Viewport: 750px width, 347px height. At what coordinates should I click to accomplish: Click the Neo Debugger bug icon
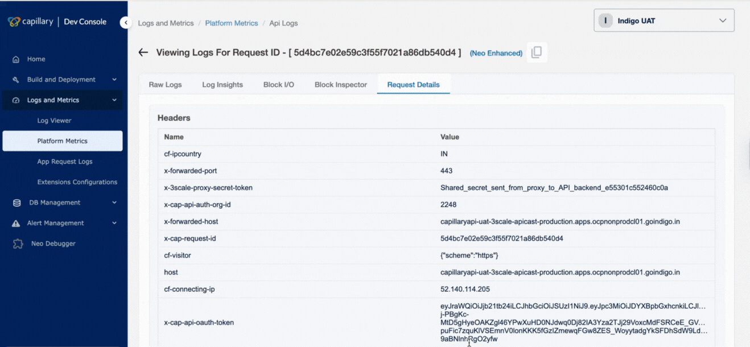19,243
